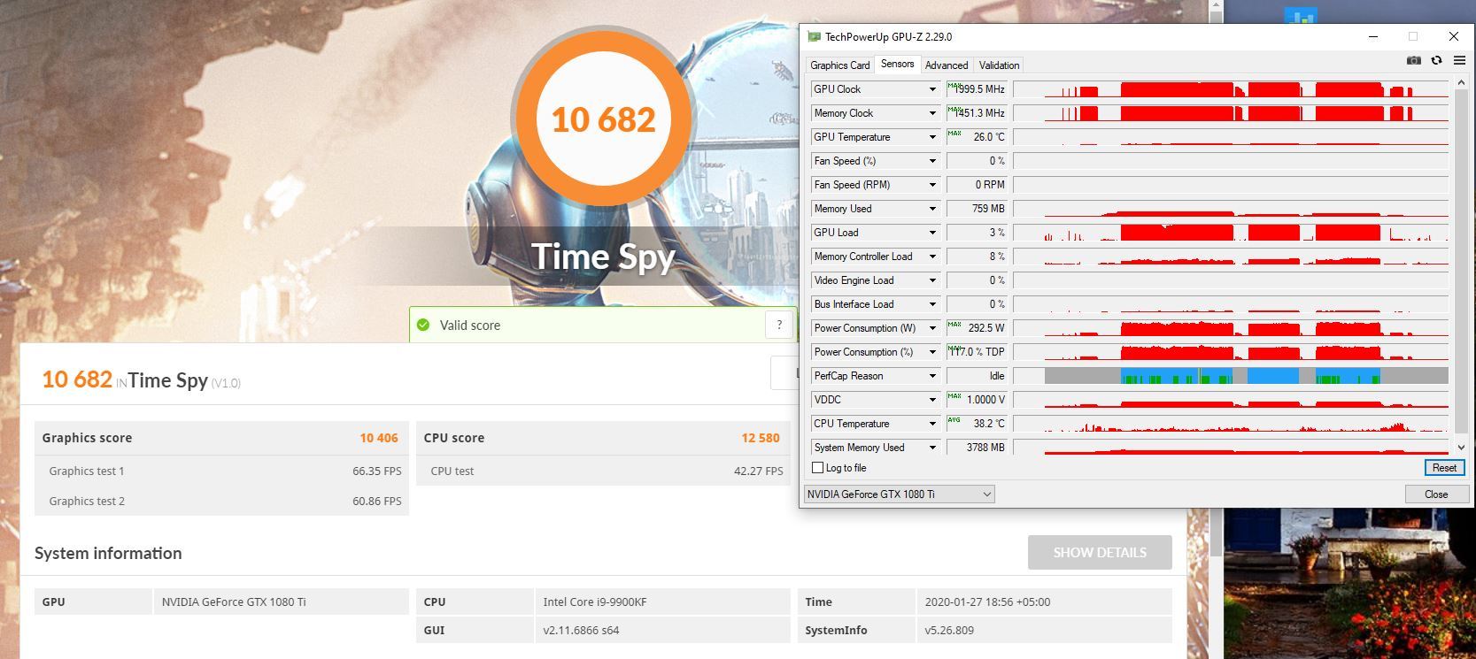Viewport: 1476px width, 659px height.
Task: Click the "42.27 FPS" CPU test result
Action: [759, 471]
